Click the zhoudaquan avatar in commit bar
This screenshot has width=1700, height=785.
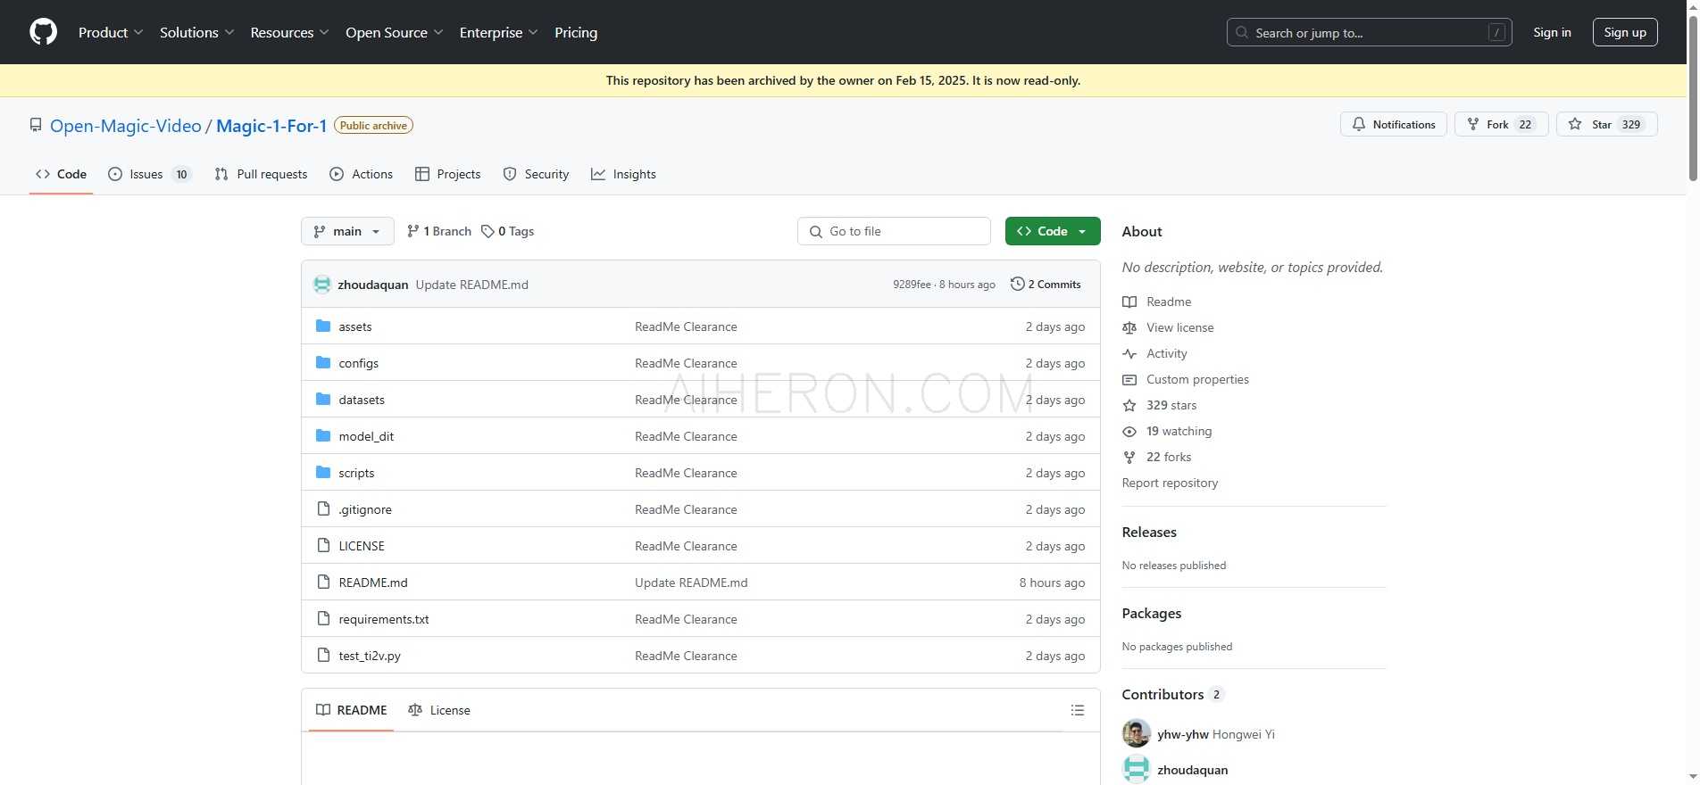click(322, 285)
